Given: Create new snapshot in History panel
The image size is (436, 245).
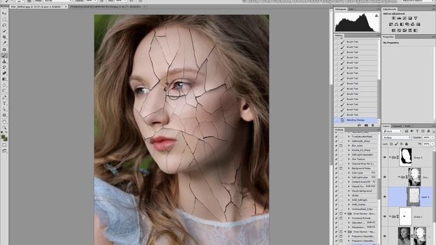Looking at the screenshot, I should pyautogui.click(x=367, y=125).
